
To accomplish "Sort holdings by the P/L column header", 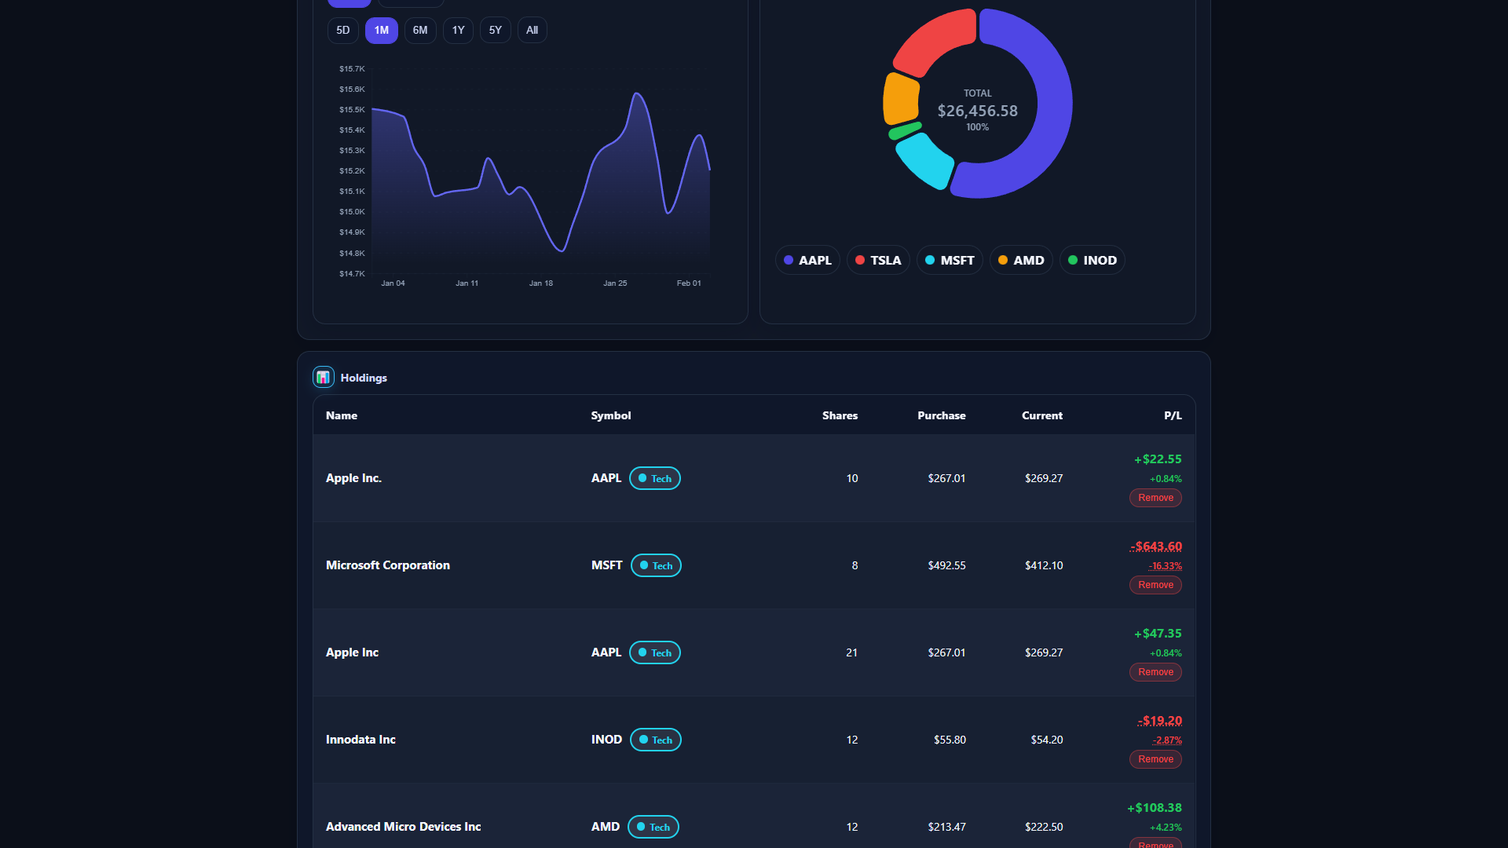I will [1173, 415].
